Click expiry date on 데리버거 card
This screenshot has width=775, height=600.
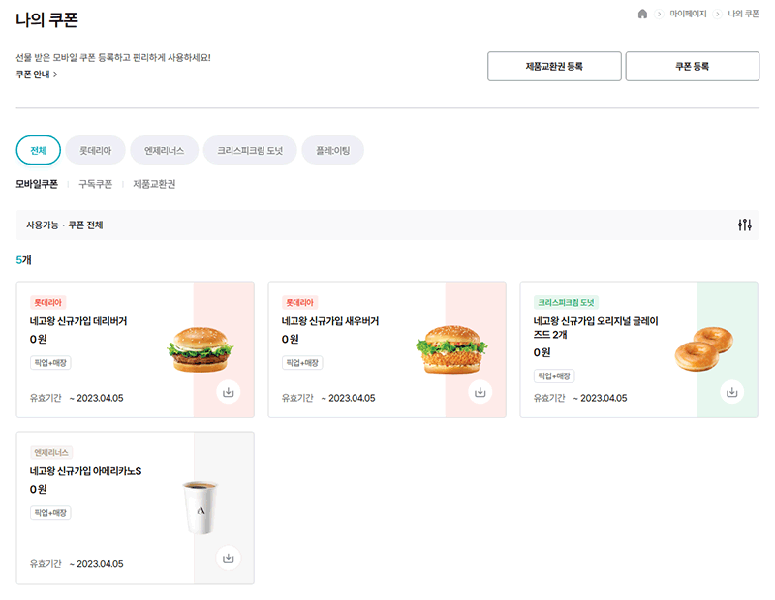point(96,398)
